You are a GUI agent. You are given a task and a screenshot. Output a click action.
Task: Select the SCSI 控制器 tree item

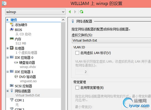23,86
